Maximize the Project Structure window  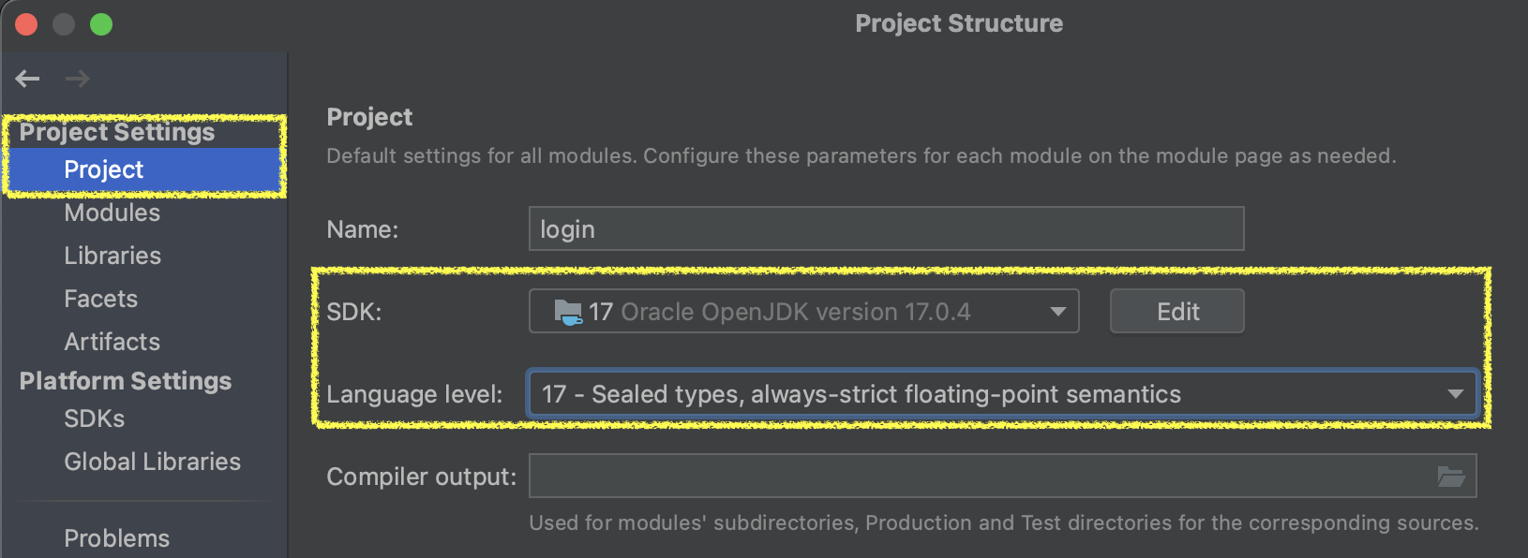101,24
